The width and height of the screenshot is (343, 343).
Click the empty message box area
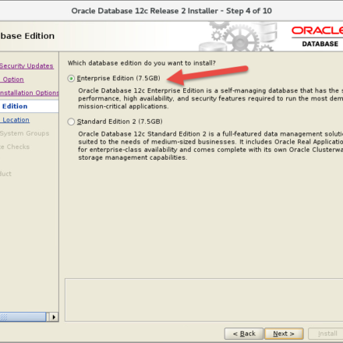(x=204, y=300)
